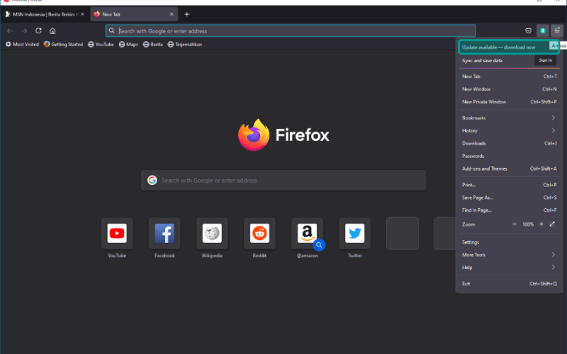Expand the Bookmarks submenu
Viewport: 567px width, 354px height.
[x=509, y=118]
